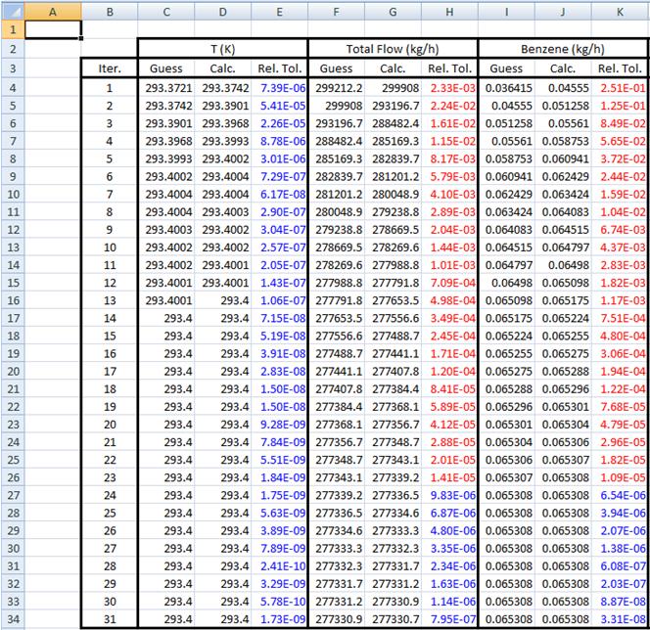Select the cell with value 0.036415
This screenshot has width=650, height=630.
[506, 88]
